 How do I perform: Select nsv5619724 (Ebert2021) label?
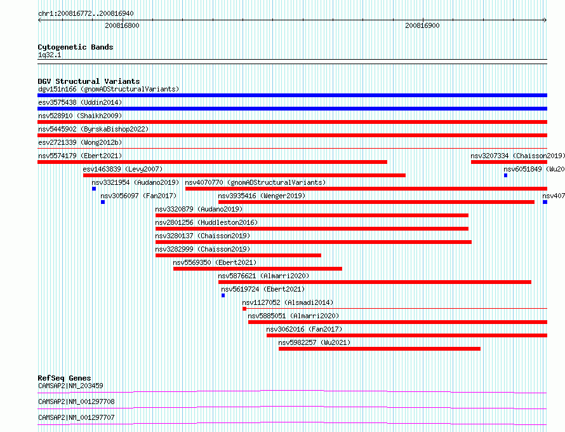(x=263, y=289)
